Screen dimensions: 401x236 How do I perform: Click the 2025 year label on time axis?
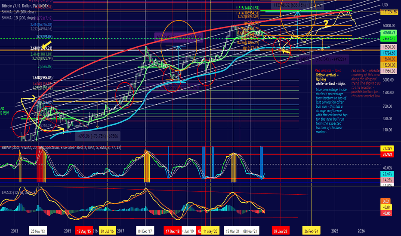pos(334,231)
